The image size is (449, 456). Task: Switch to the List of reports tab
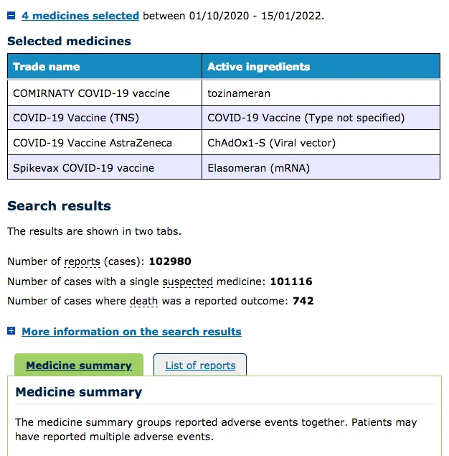200,365
